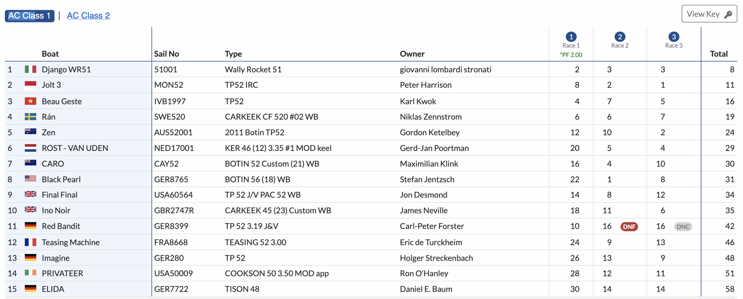Click the type TP 52 J/V PAC 52 WB
Screen dimensions: 743x299
coord(263,195)
